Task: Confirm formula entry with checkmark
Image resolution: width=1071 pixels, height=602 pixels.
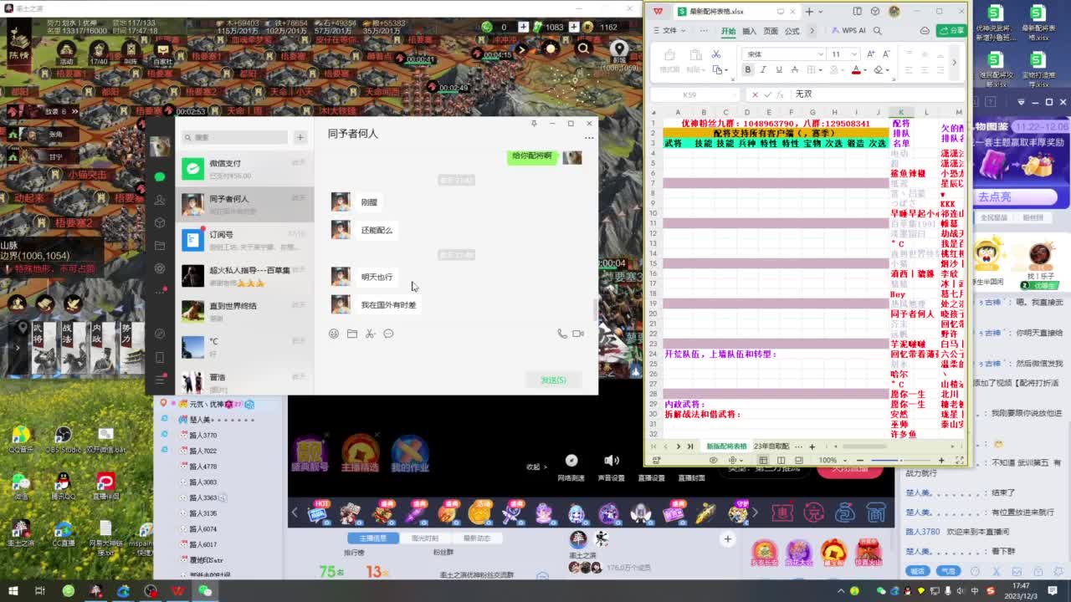Action: point(767,94)
